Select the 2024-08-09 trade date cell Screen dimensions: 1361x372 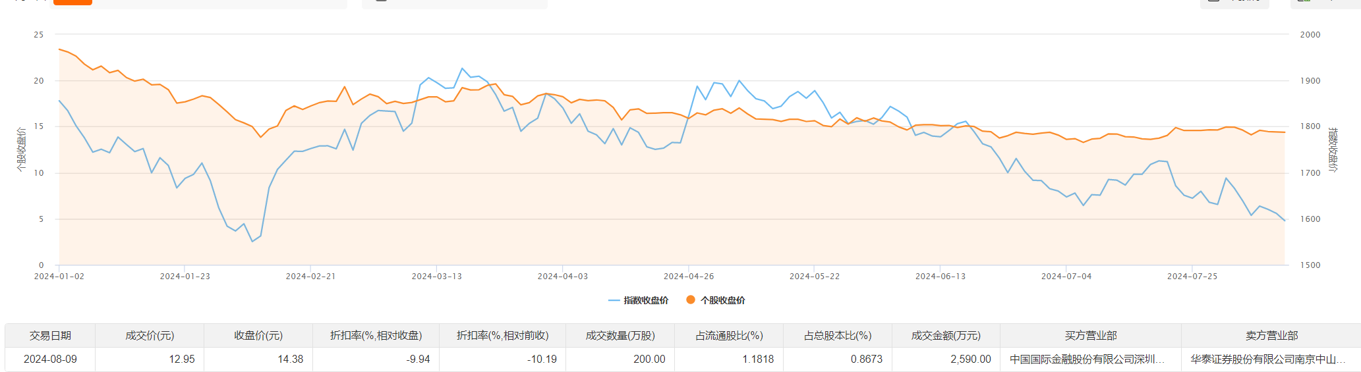(x=50, y=359)
